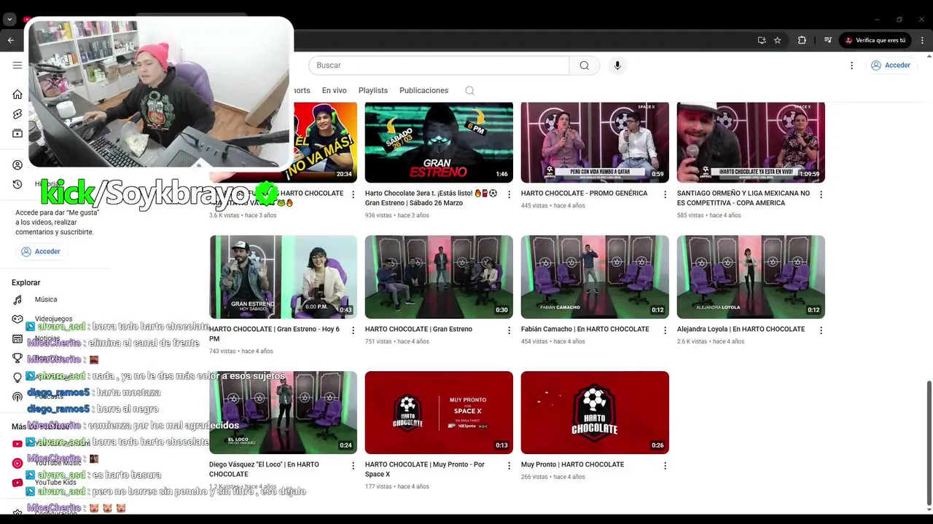This screenshot has height=524, width=933.
Task: Play the Alejandra Loyola 0:12 thumbnail
Action: click(x=751, y=277)
